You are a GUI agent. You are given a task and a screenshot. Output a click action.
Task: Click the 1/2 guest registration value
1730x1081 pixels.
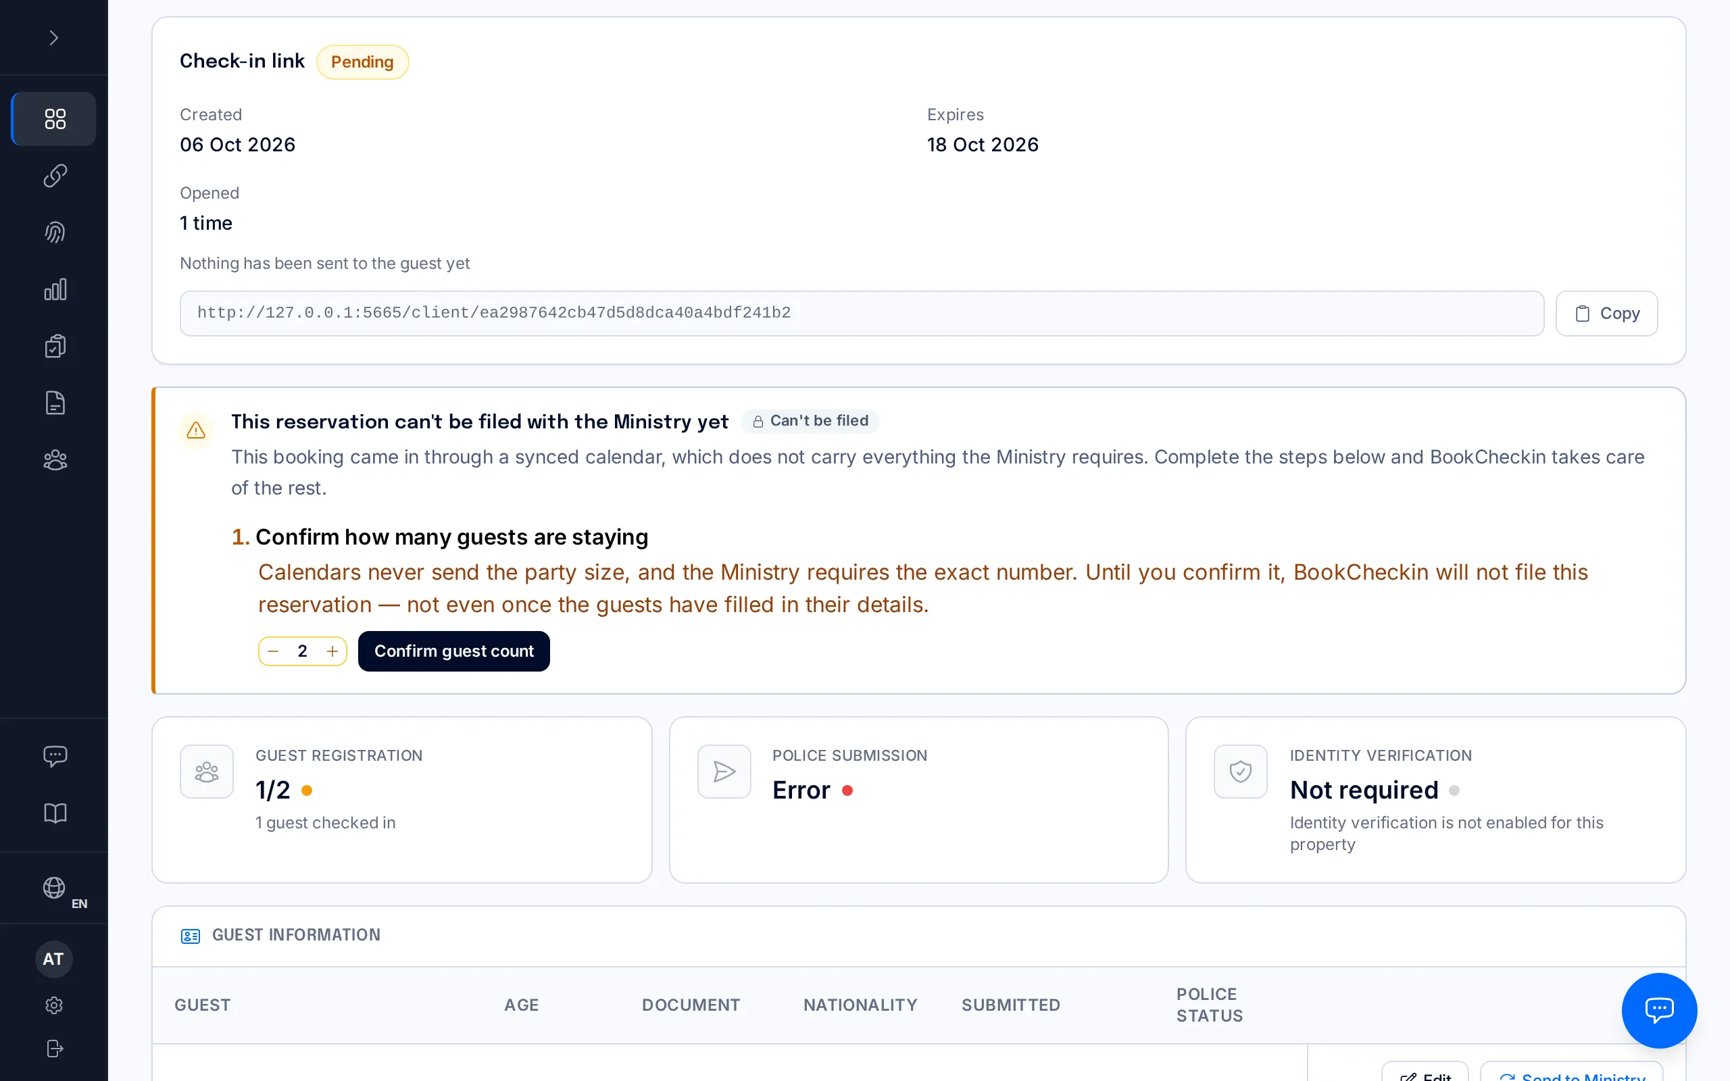(x=273, y=790)
